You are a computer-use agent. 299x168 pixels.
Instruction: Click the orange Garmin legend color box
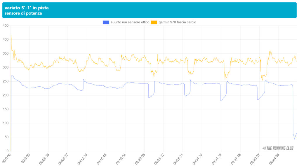pyautogui.click(x=154, y=22)
